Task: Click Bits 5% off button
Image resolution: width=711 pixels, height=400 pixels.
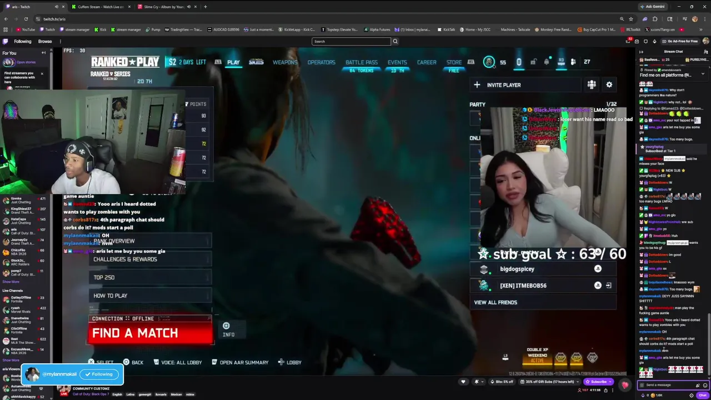Action: pyautogui.click(x=502, y=382)
